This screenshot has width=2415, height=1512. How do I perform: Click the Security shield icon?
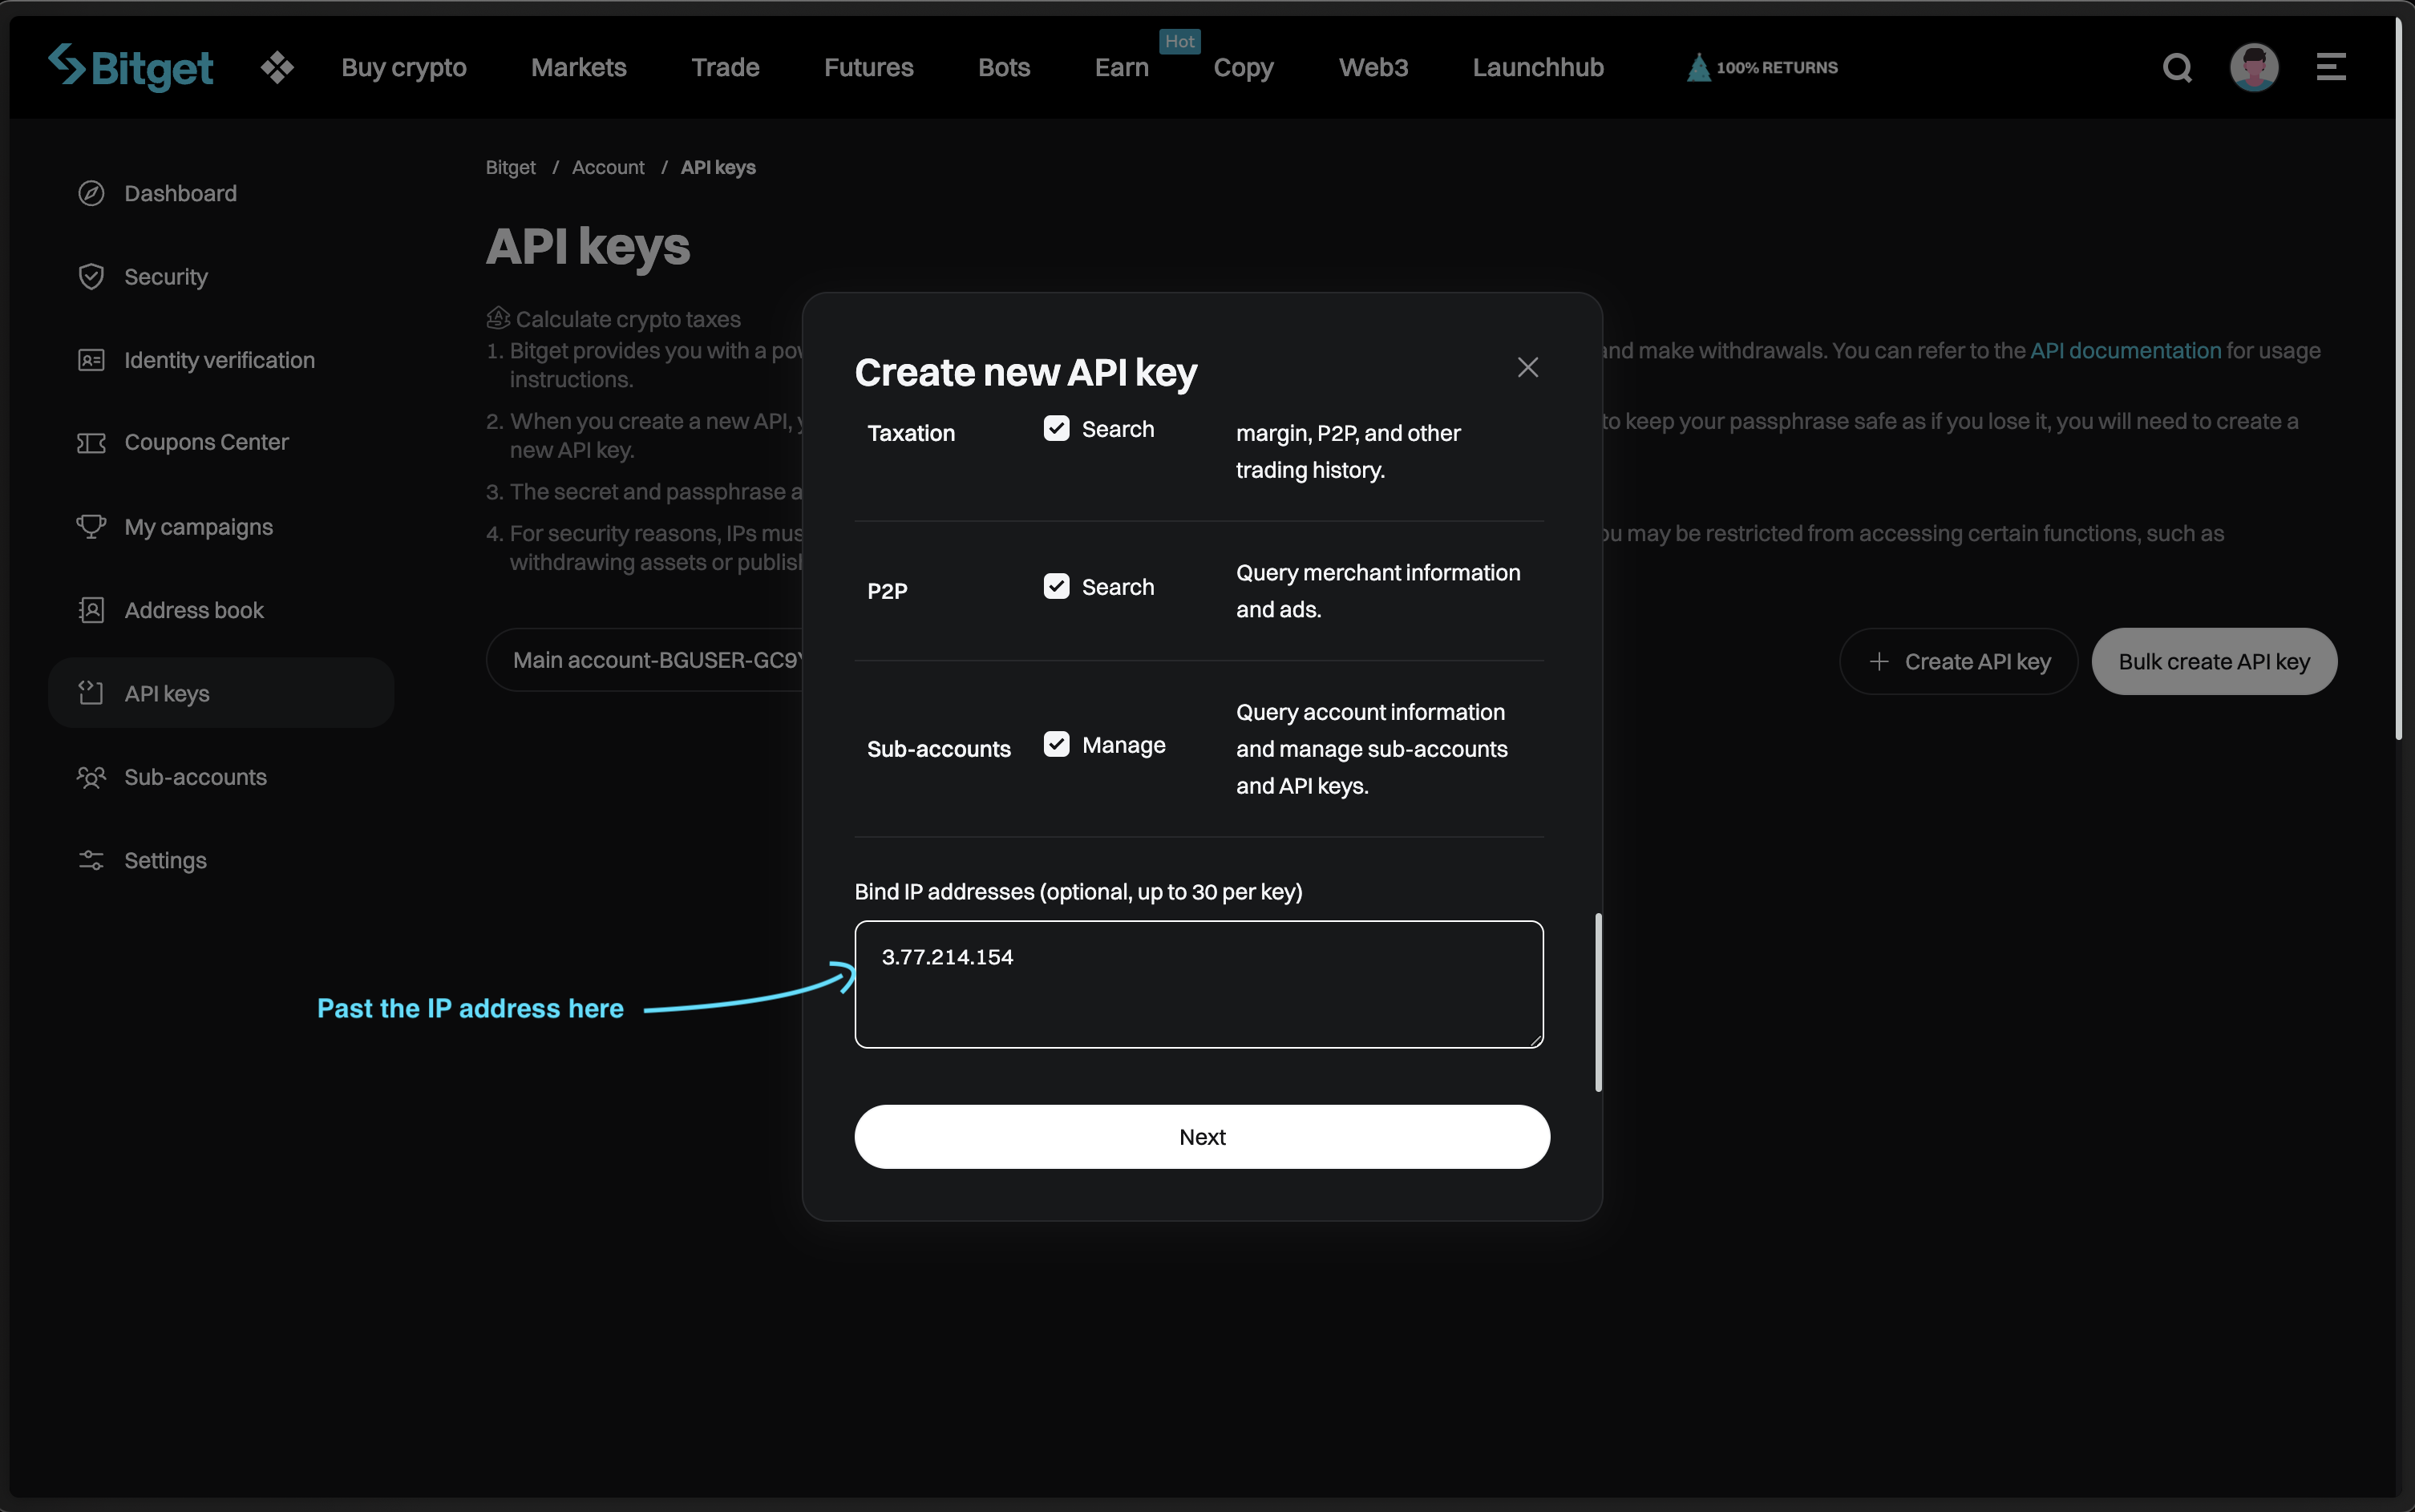pyautogui.click(x=91, y=277)
